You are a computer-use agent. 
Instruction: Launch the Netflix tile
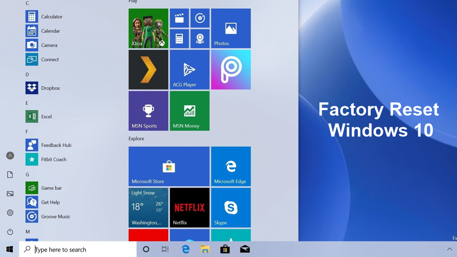tap(190, 208)
